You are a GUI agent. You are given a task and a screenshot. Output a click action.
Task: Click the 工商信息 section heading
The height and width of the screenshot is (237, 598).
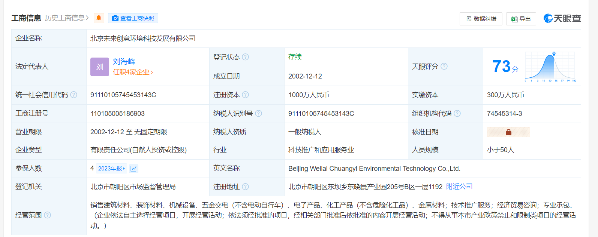[x=26, y=18]
